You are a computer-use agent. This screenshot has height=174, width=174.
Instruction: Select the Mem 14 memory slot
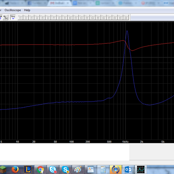[92, 17]
